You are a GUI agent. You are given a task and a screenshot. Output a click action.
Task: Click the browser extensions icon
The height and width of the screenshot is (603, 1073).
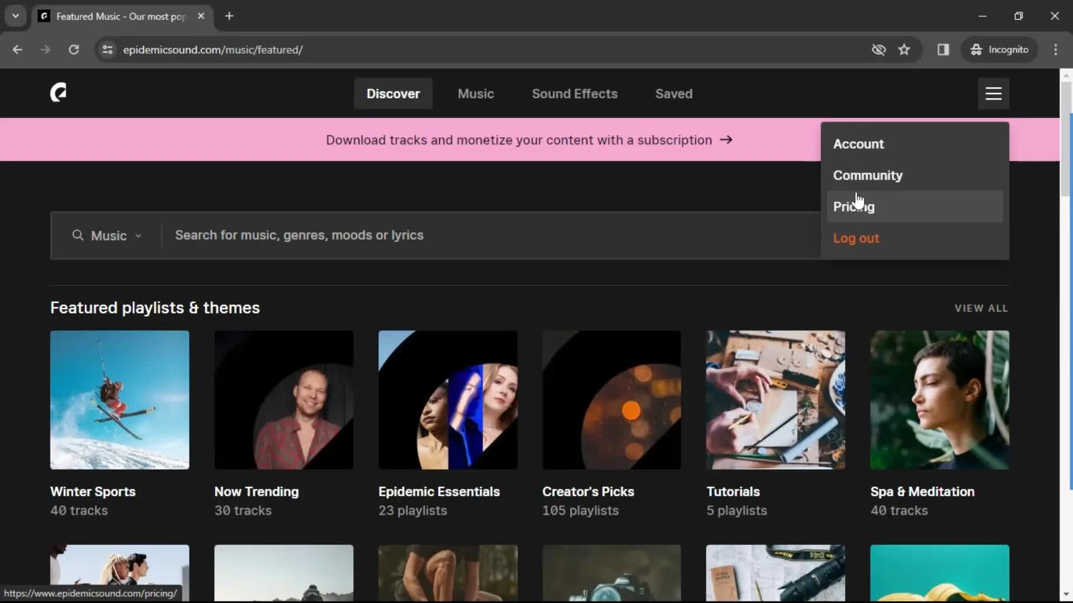(x=943, y=49)
